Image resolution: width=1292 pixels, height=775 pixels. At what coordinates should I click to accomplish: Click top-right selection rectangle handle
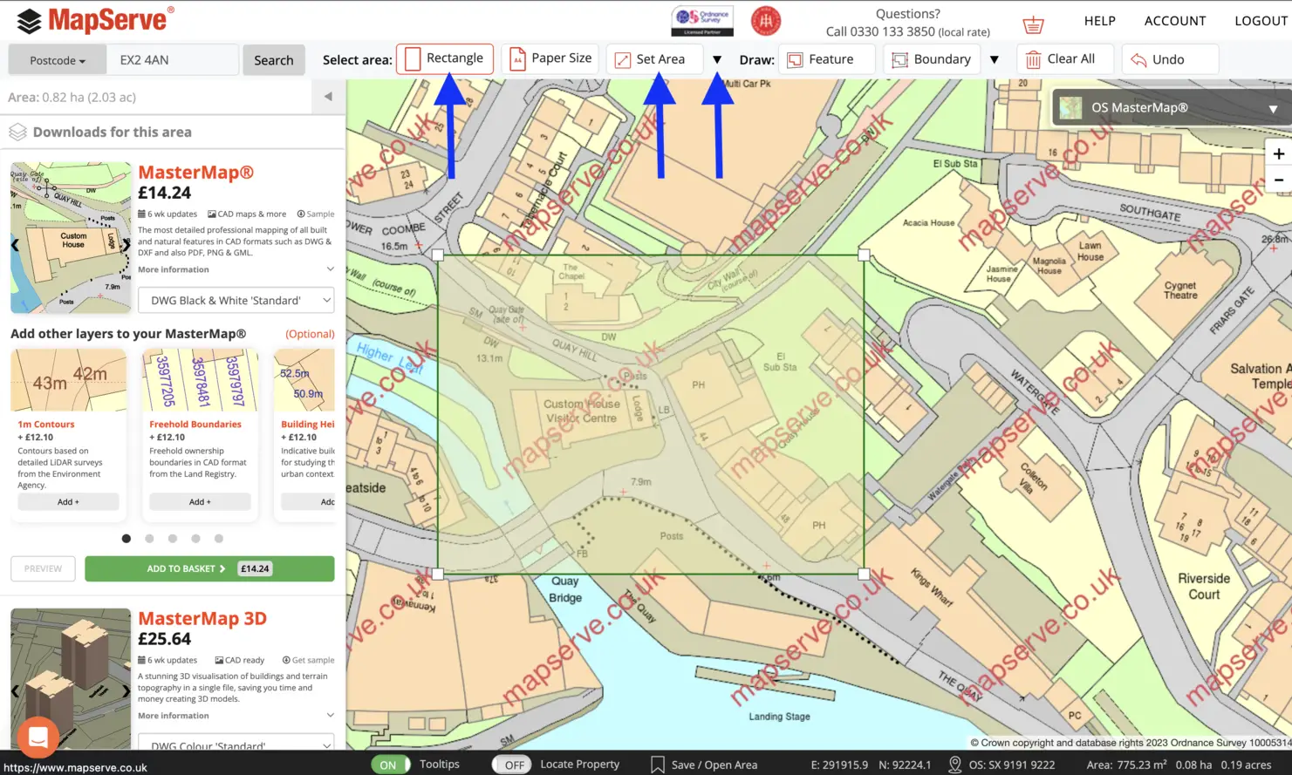pyautogui.click(x=864, y=255)
